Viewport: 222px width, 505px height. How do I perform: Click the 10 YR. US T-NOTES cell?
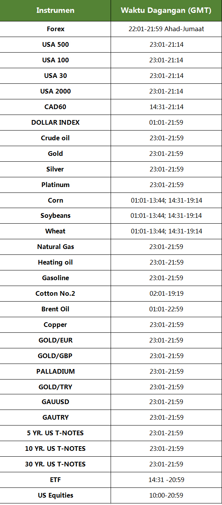tap(55, 448)
